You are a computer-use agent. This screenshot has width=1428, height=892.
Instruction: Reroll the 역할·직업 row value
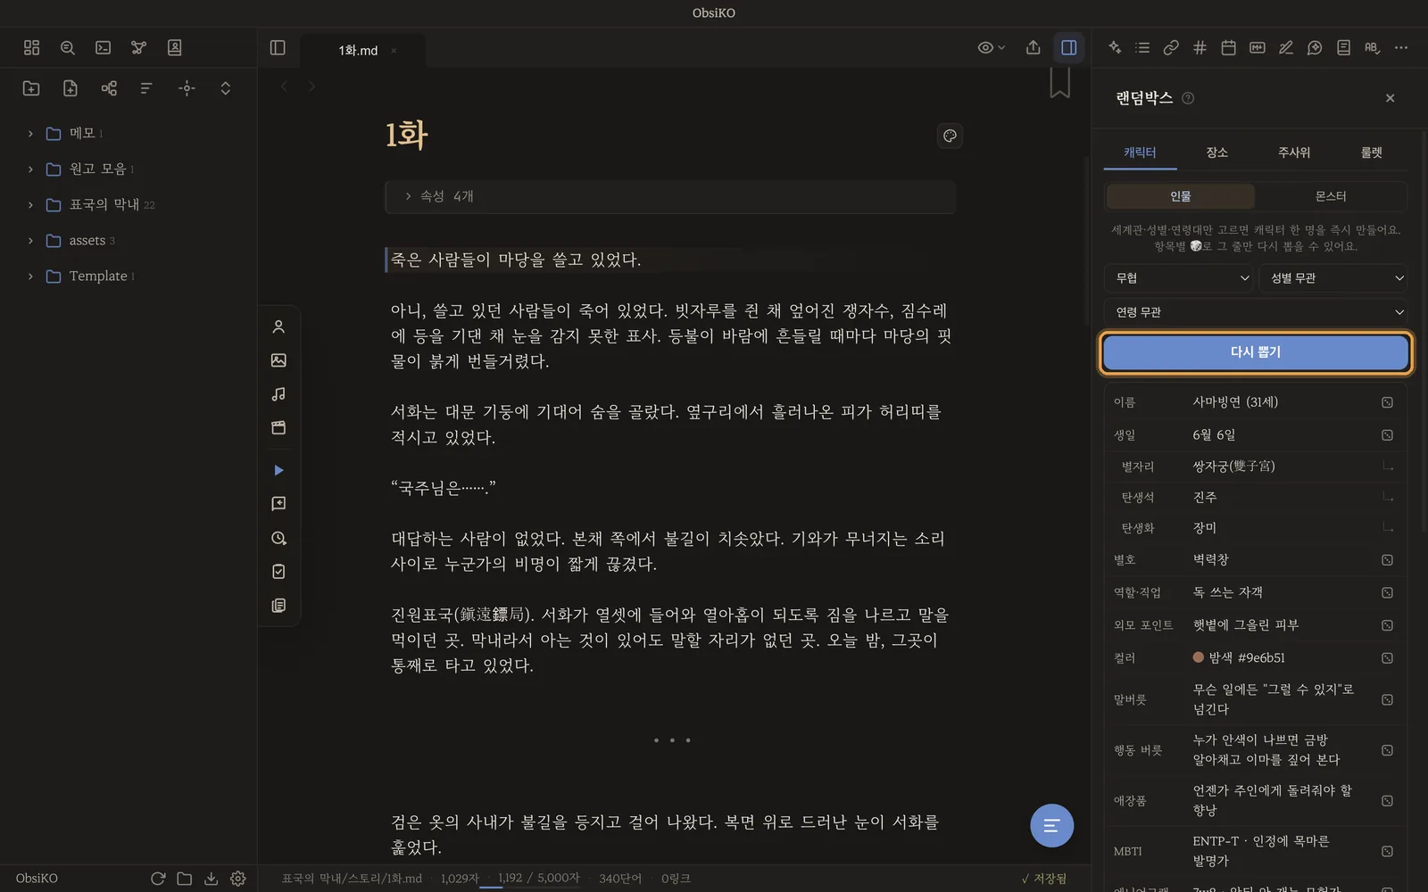click(x=1387, y=593)
